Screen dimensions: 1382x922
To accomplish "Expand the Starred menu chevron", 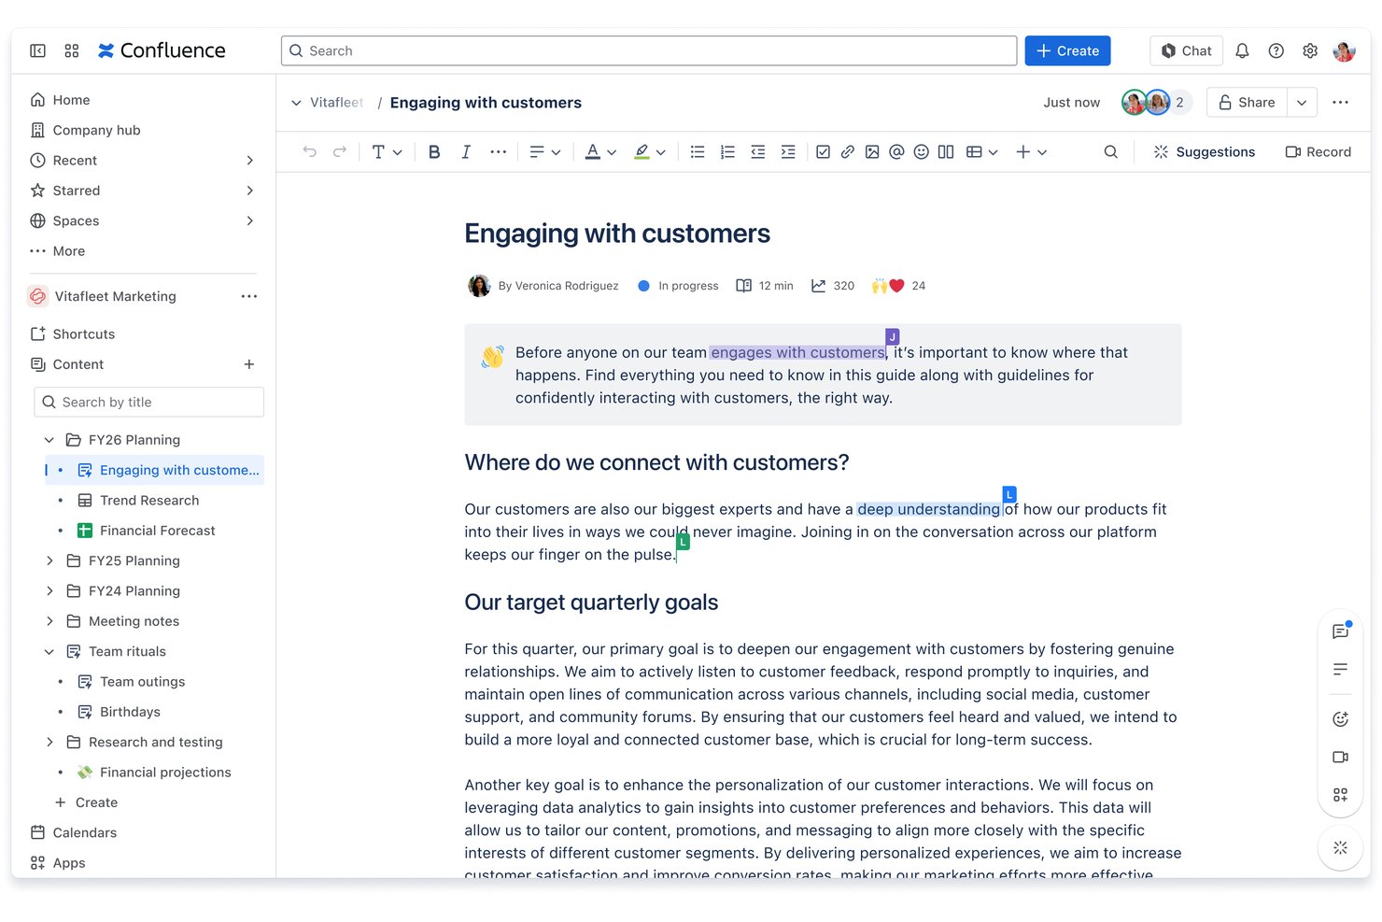I will 249,191.
